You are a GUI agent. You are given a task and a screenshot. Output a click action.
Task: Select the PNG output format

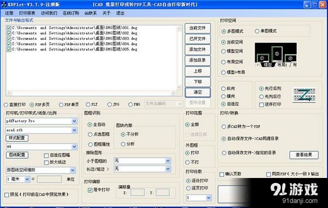[x=134, y=105]
